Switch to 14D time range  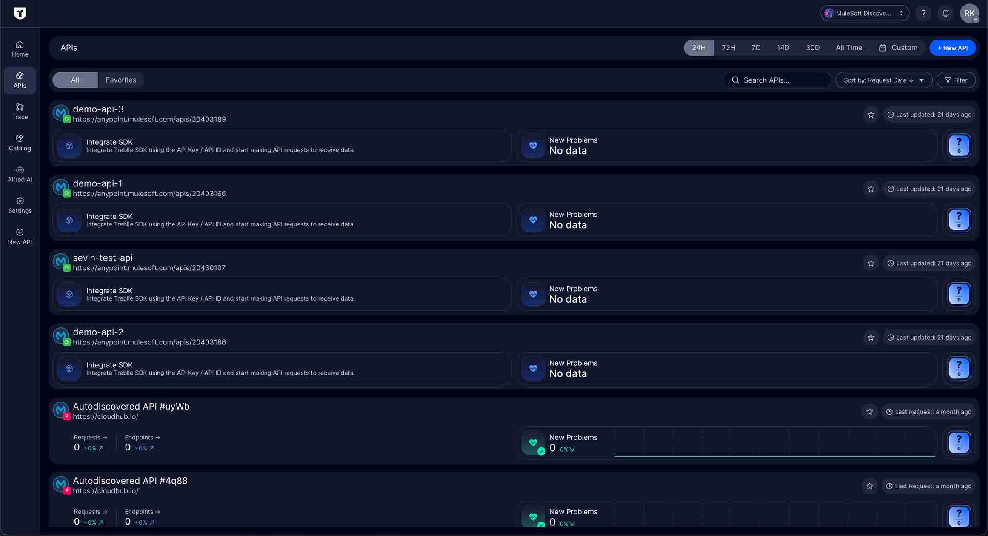point(783,48)
